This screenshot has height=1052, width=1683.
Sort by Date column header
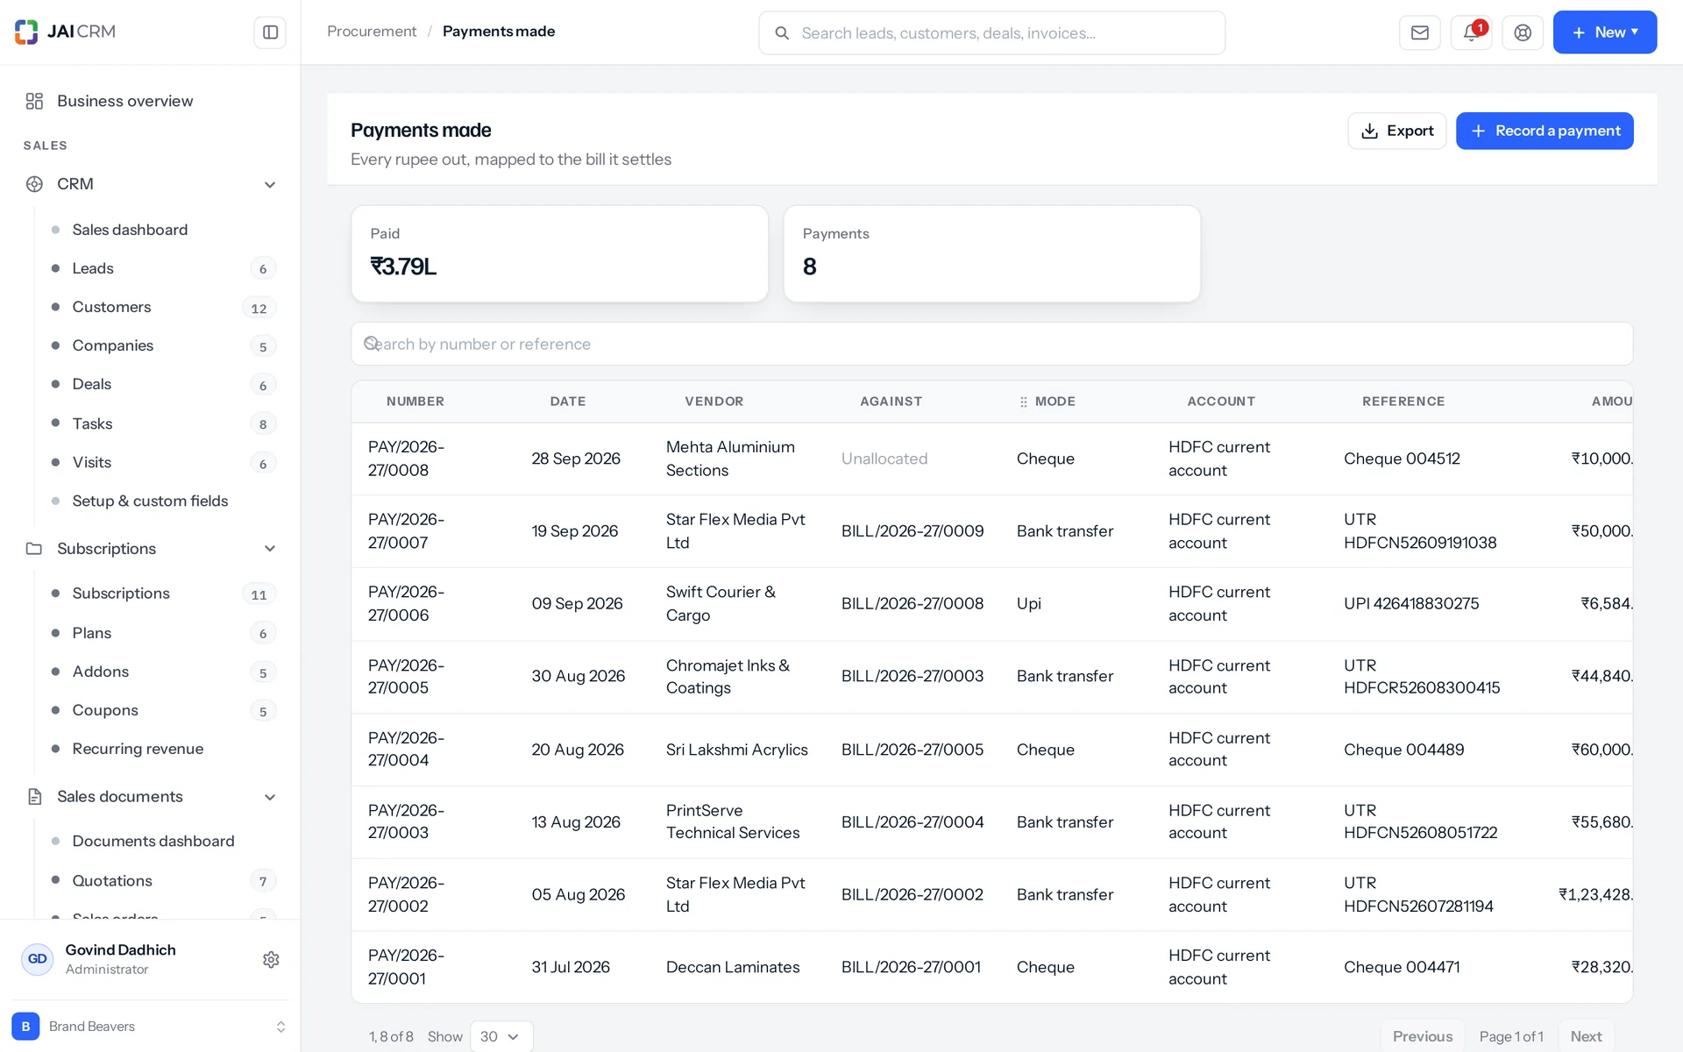click(x=568, y=402)
